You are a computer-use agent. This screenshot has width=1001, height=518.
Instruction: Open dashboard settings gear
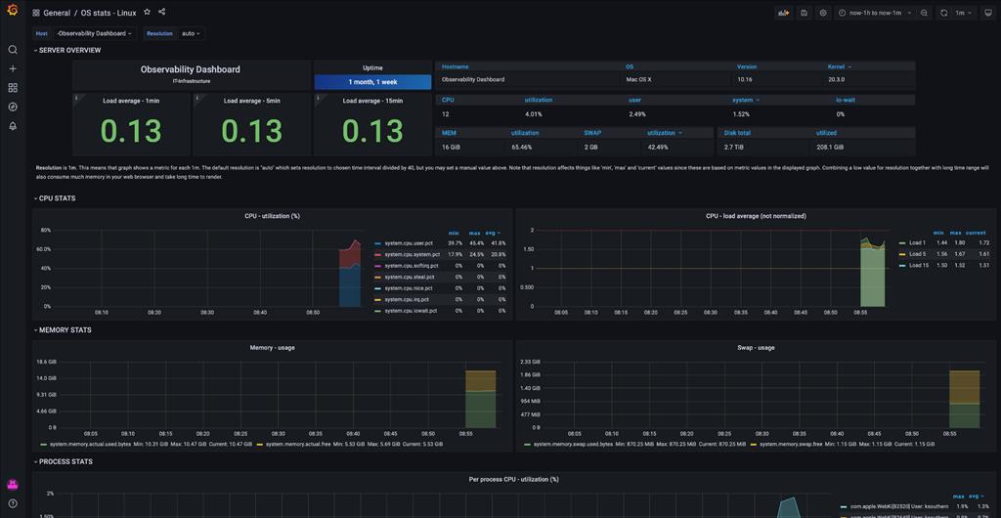click(823, 13)
